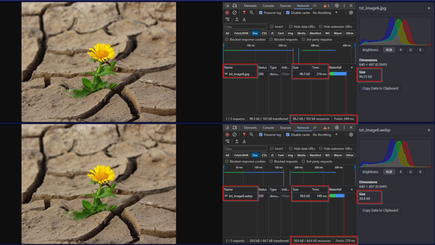Open network settings gear in jpg DevTools toolbar
Screen dimensions: 435x245
click(x=351, y=12)
